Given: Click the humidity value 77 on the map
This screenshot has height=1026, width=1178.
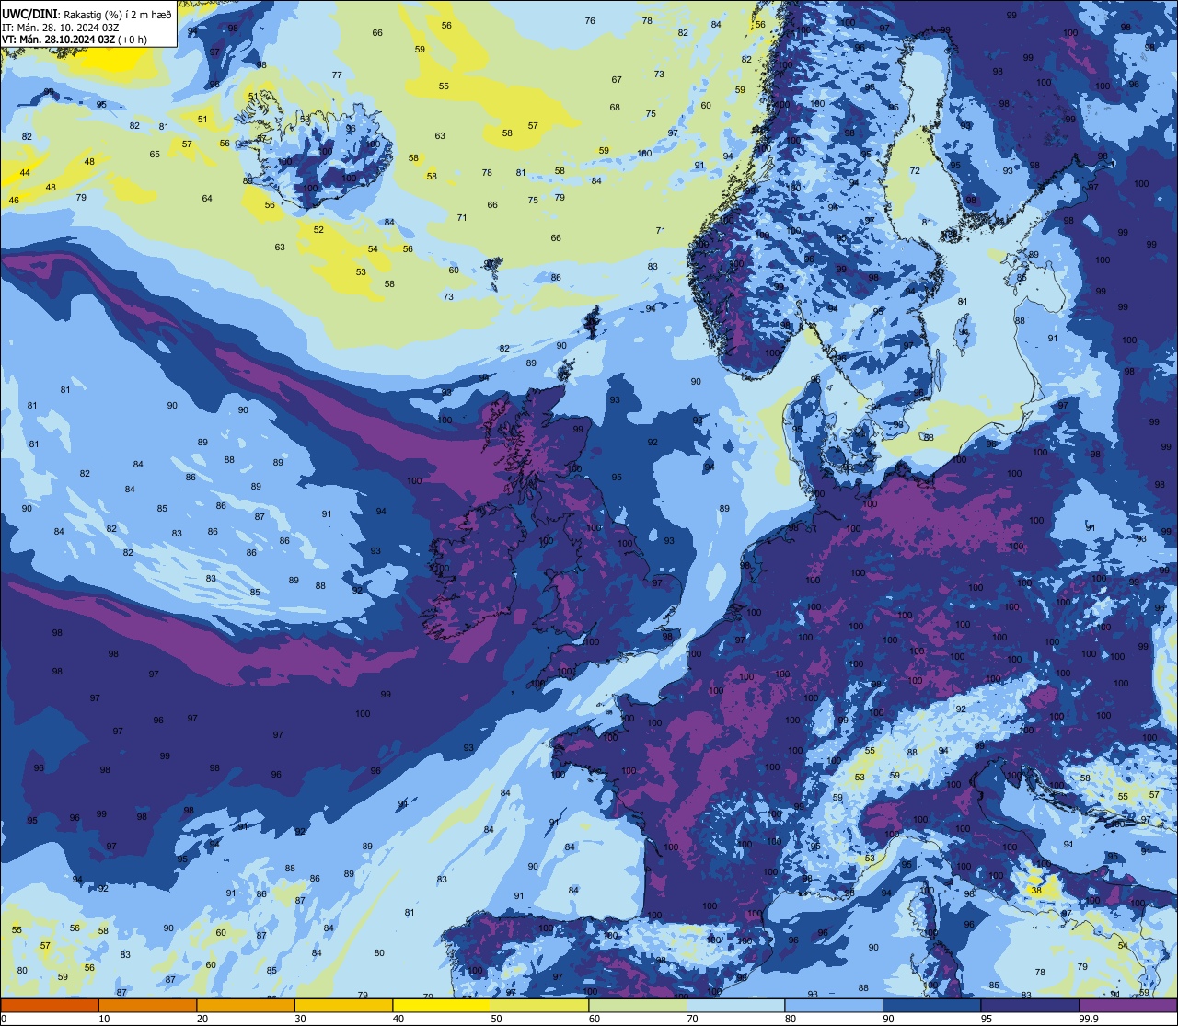Looking at the screenshot, I should [x=337, y=75].
